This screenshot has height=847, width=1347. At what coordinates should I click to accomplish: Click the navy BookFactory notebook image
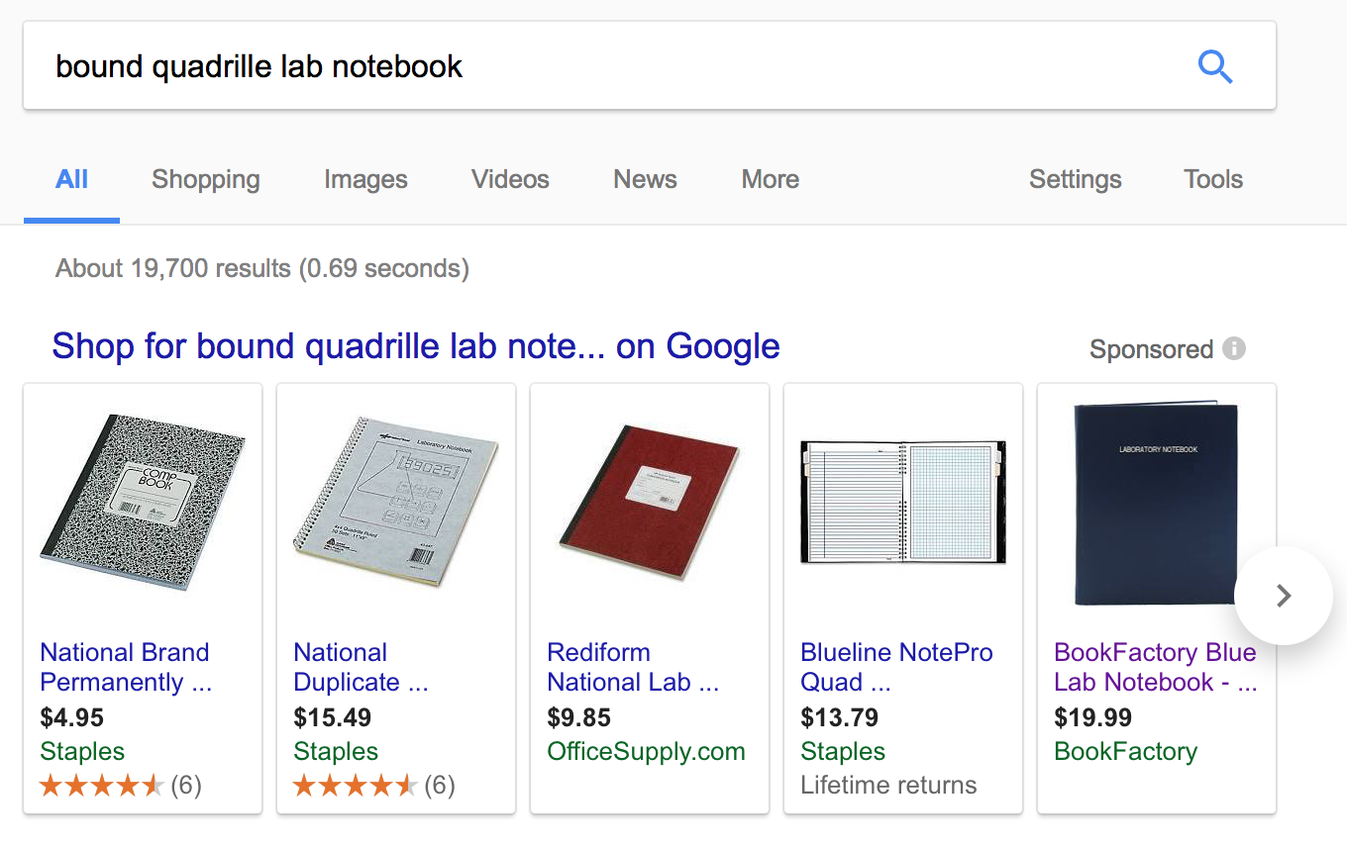pyautogui.click(x=1157, y=502)
